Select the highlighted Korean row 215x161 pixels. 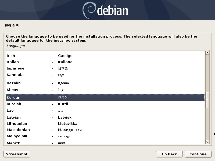pos(105,97)
